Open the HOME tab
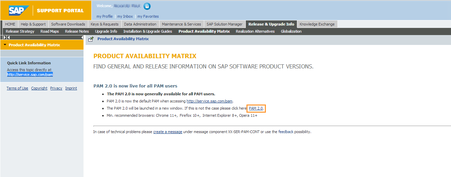The width and height of the screenshot is (451, 177). point(10,24)
